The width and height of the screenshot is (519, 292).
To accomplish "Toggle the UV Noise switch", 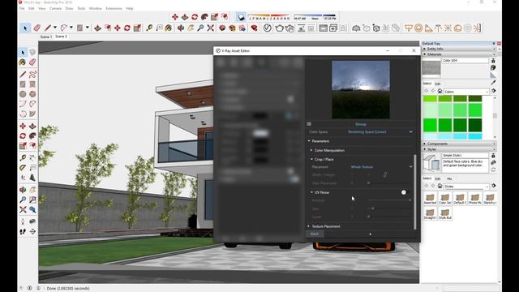I will (405, 192).
